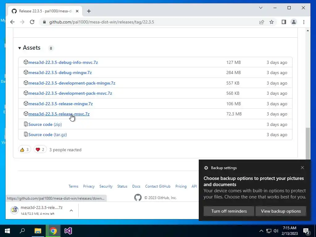Screen dimensions: 316x237
Task: Download mesa3d-22.3.5-development-pack-msvc.7z
Action: (70, 93)
